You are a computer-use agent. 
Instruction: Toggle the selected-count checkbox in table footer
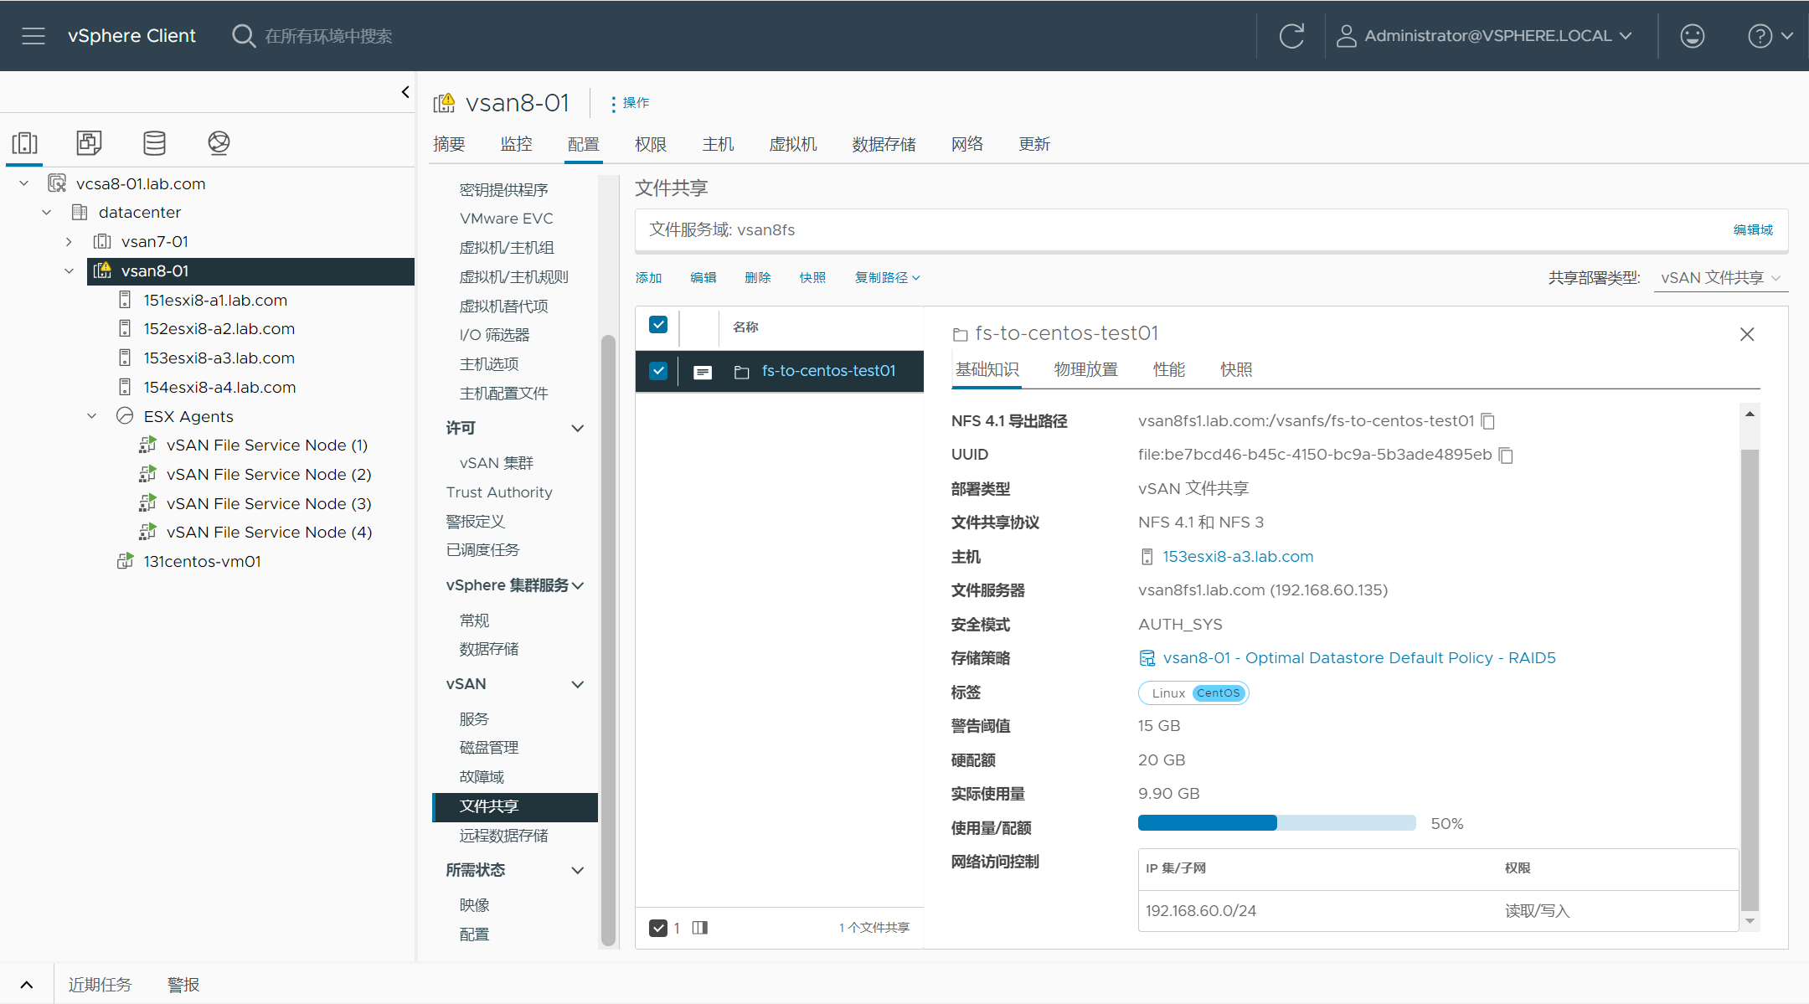point(658,928)
